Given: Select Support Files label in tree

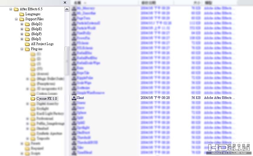Looking at the screenshot, I should click(x=34, y=19).
